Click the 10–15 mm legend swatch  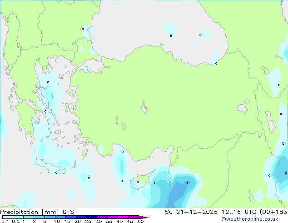[60, 217]
